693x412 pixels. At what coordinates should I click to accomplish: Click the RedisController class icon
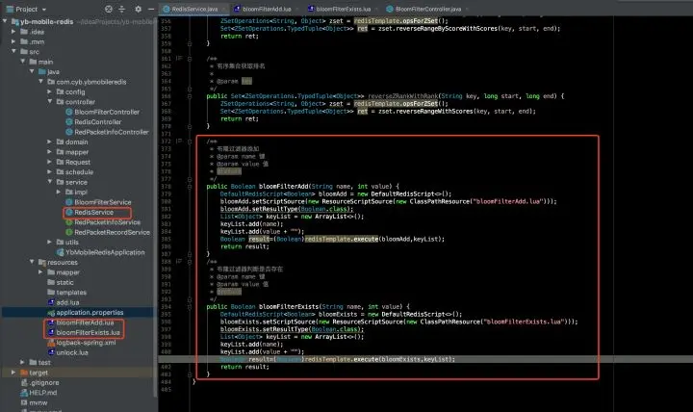click(69, 121)
